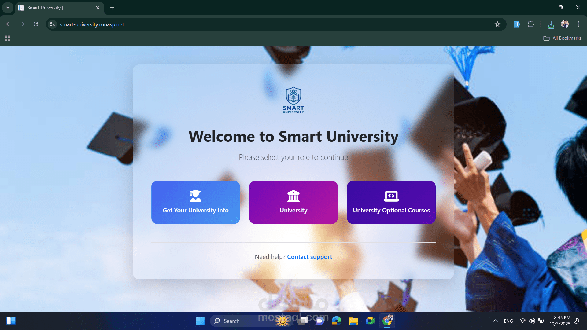Screen dimensions: 587x330
Task: Click the graduate student icon
Action: (x=196, y=196)
